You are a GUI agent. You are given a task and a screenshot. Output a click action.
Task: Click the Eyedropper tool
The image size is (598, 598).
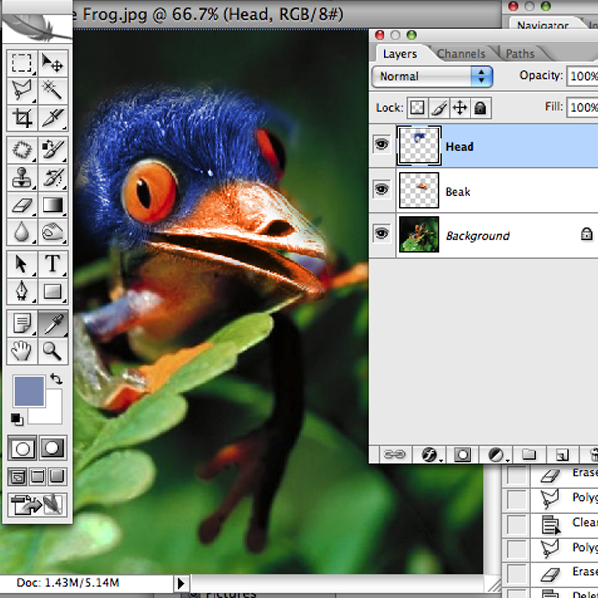click(52, 322)
